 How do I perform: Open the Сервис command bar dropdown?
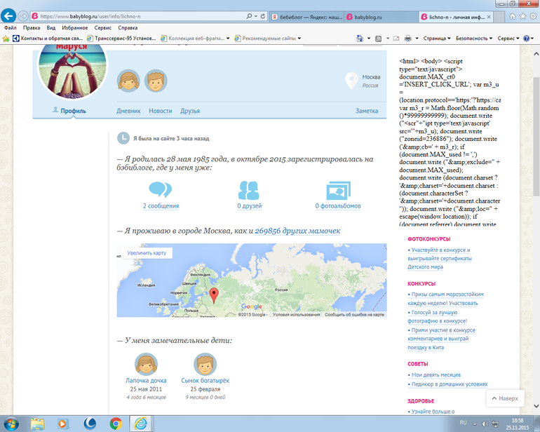[508, 39]
